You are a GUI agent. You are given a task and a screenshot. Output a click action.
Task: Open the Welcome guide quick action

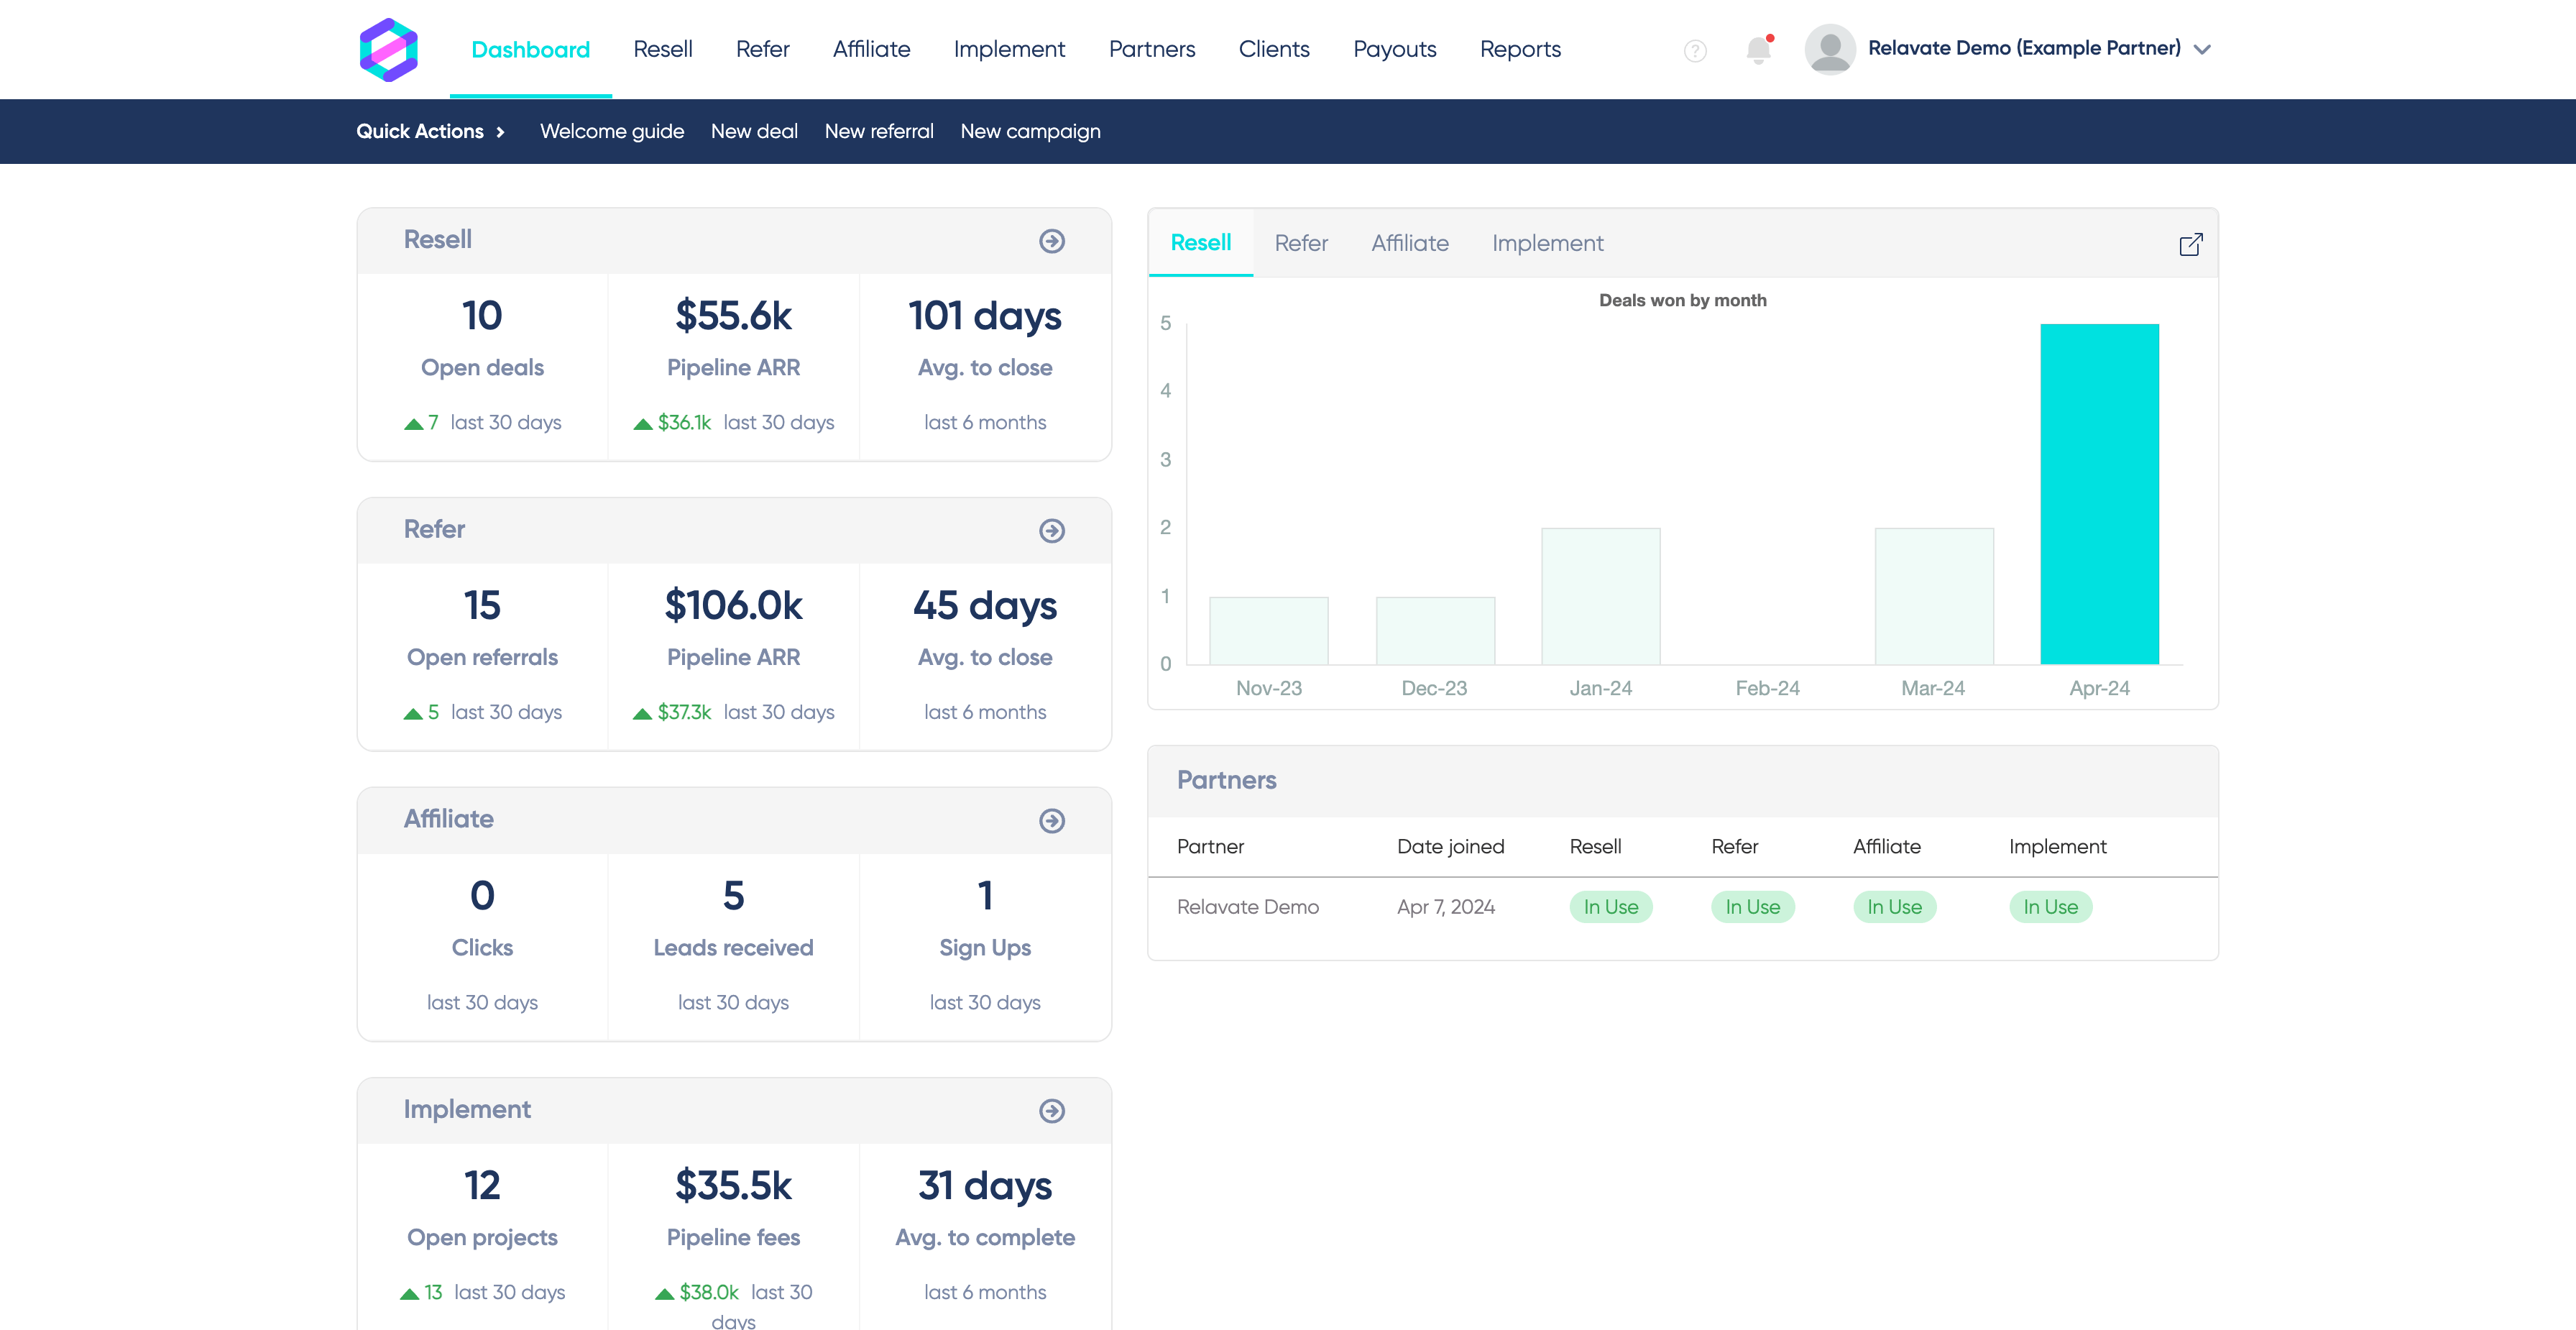tap(612, 131)
